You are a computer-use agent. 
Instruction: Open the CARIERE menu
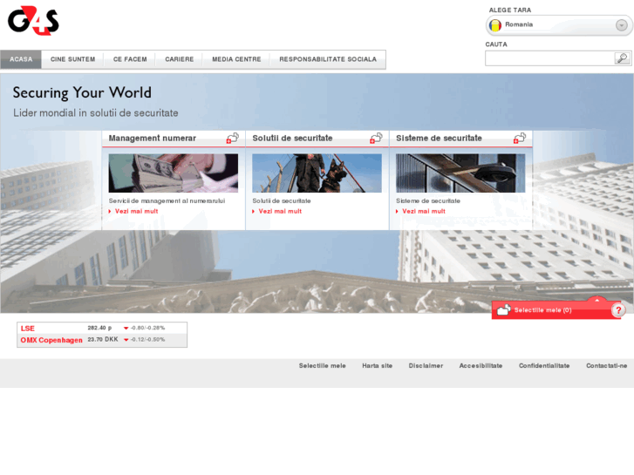(179, 59)
